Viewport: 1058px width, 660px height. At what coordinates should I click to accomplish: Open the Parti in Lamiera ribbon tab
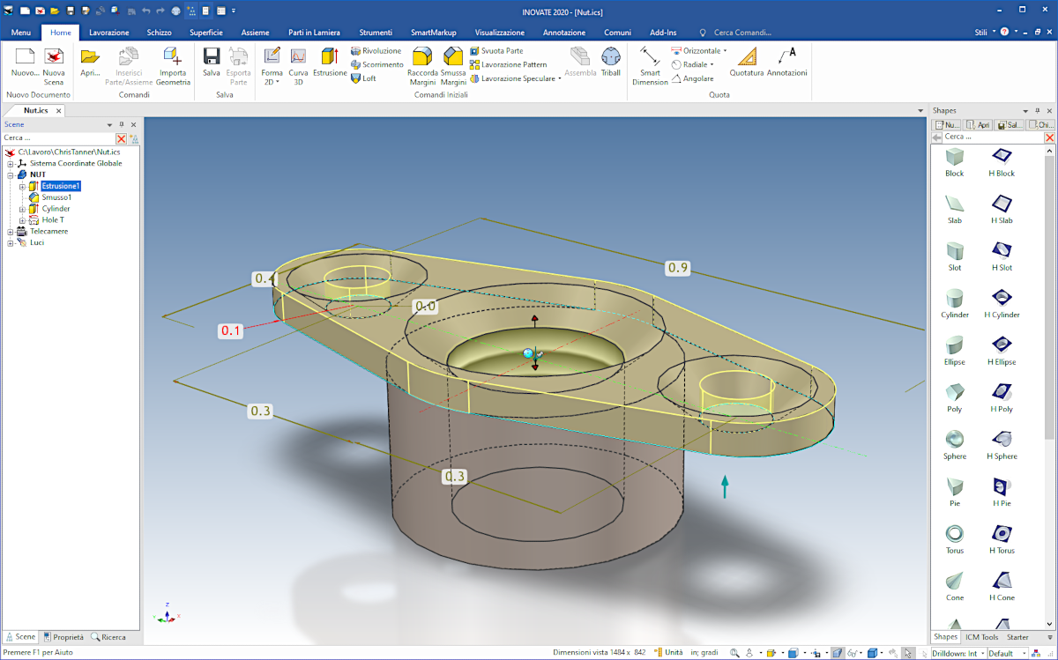tap(312, 33)
